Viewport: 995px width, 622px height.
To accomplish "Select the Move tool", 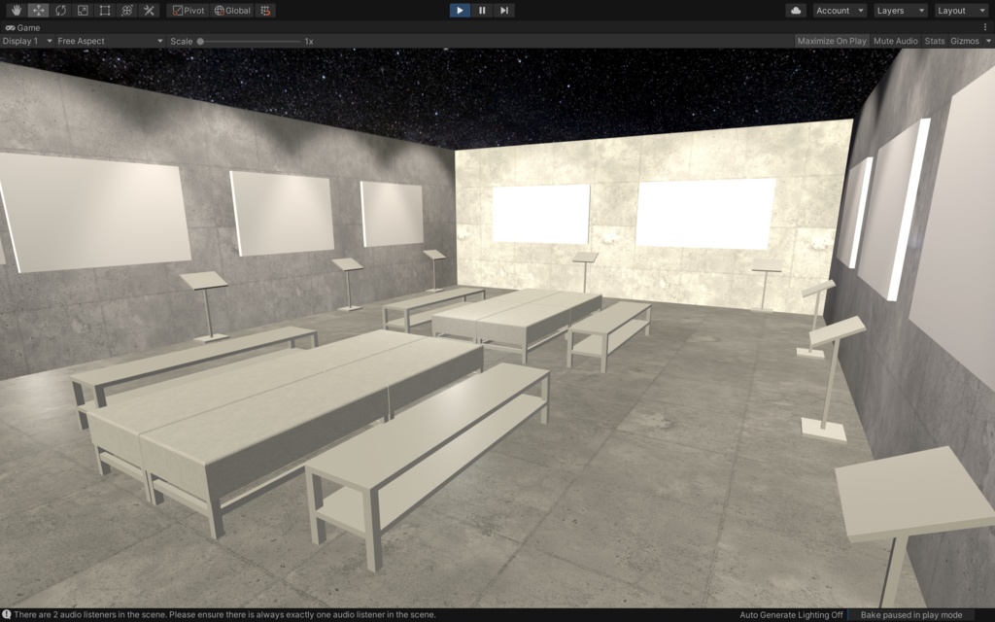I will [x=37, y=10].
